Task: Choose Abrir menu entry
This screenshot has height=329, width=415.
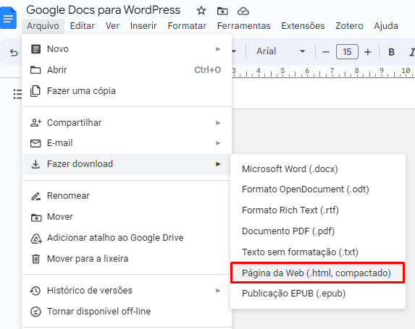Action: [x=127, y=70]
